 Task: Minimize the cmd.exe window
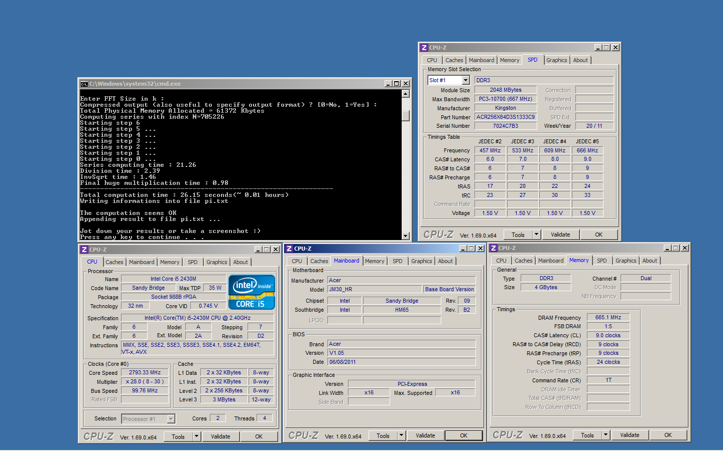pos(388,84)
